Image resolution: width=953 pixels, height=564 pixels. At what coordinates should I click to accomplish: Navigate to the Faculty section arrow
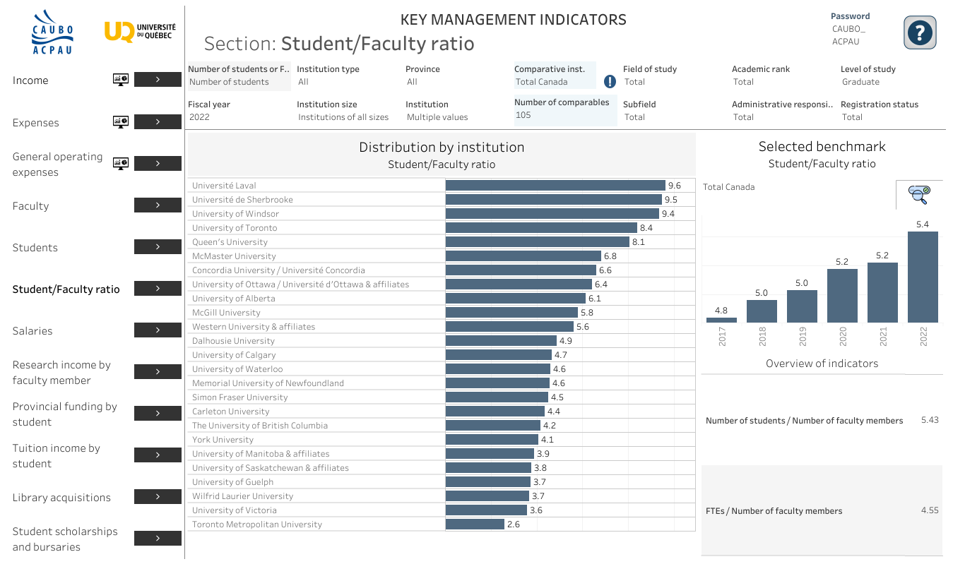(x=158, y=205)
